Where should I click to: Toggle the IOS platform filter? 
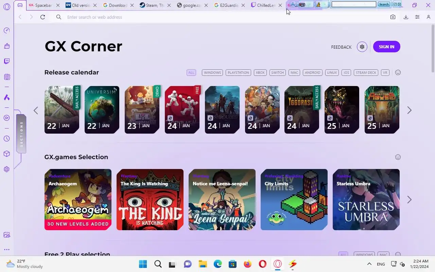click(346, 72)
